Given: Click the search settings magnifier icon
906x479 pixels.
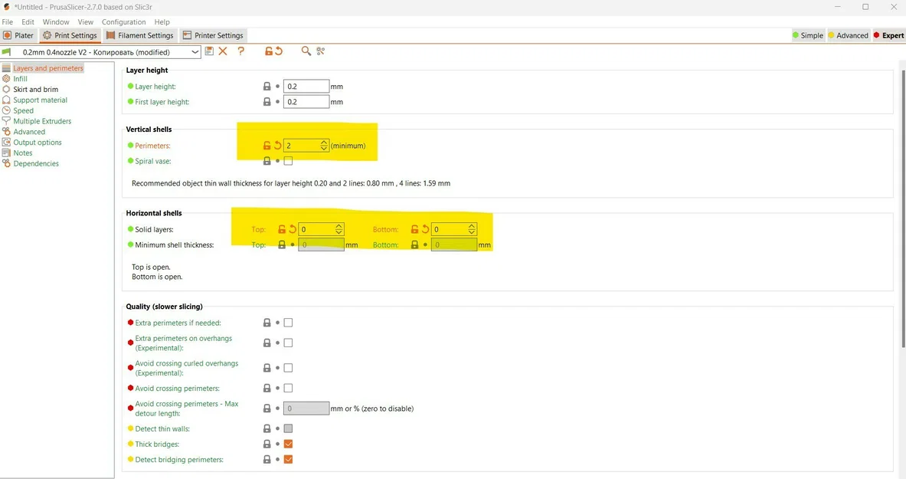Looking at the screenshot, I should pos(306,51).
